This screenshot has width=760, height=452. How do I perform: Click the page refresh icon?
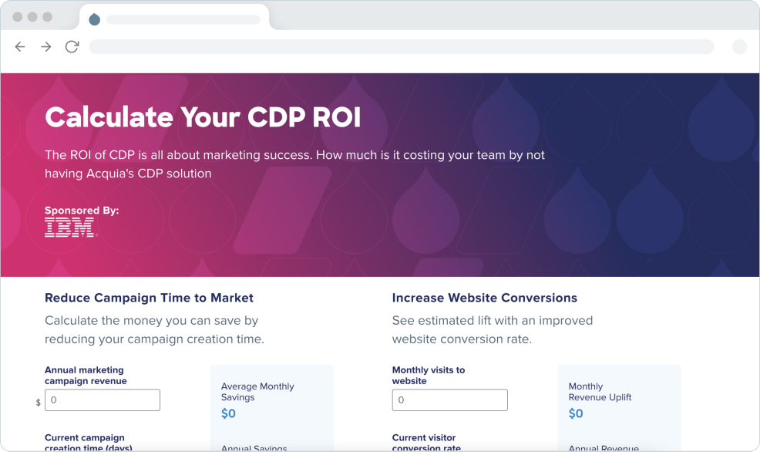point(72,47)
